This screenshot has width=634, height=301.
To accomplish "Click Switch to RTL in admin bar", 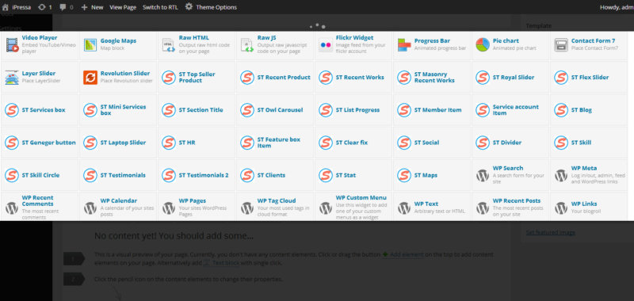I will click(161, 7).
